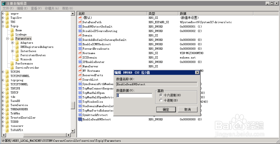Select the ForwardBroadcasts DWORD icon

80,49
